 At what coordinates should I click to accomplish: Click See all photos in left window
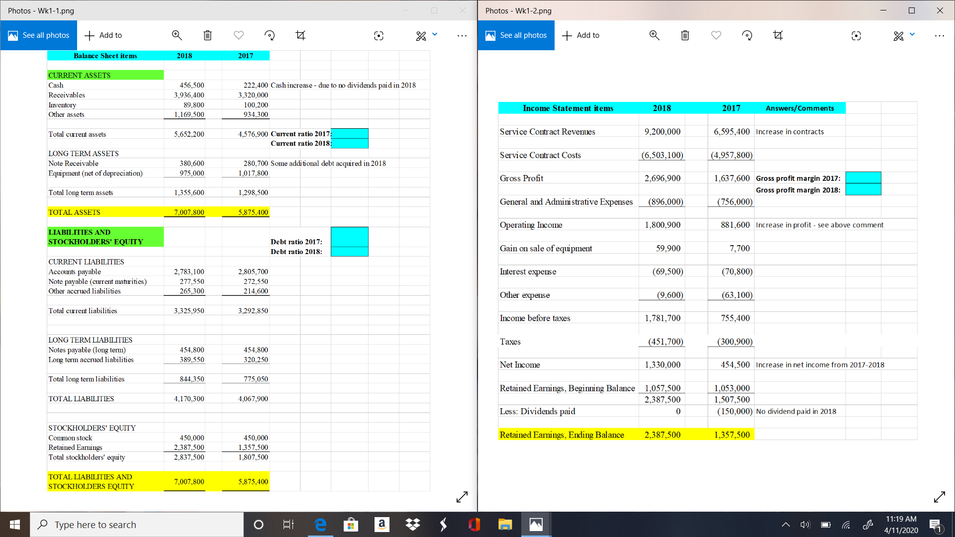pos(39,35)
